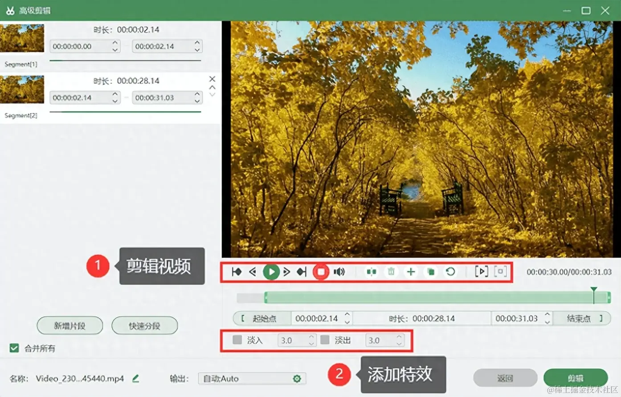Adjust 淡入 duration stepper value

pos(311,340)
